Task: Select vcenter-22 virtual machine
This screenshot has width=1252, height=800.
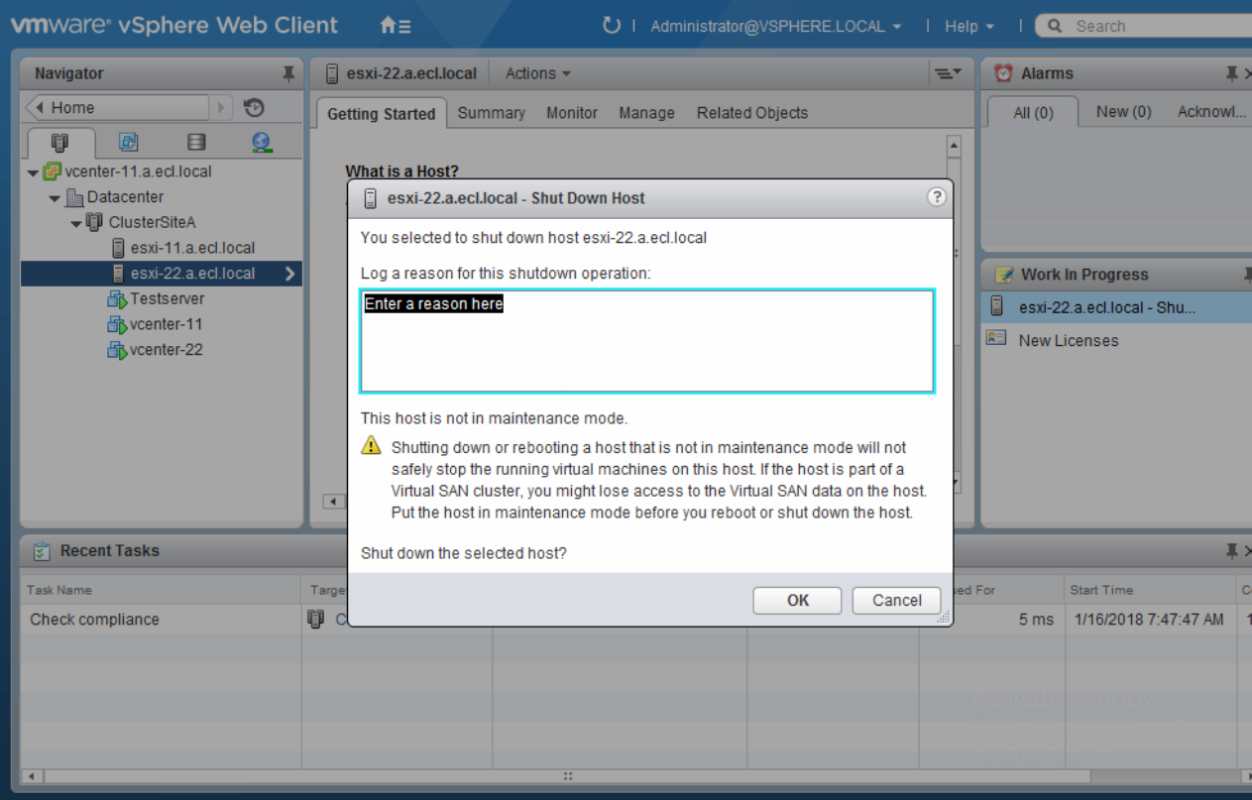Action: tap(167, 349)
